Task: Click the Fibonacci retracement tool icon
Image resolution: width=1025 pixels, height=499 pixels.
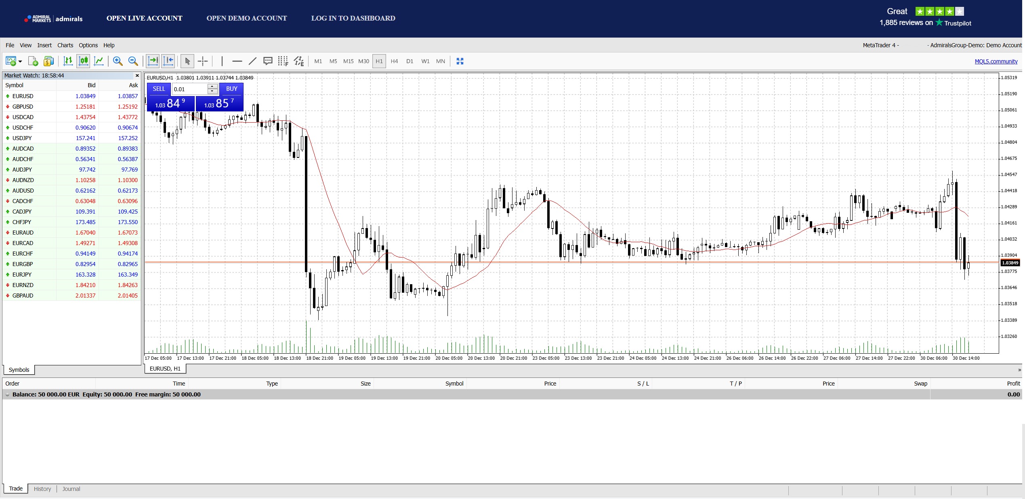Action: pyautogui.click(x=283, y=61)
